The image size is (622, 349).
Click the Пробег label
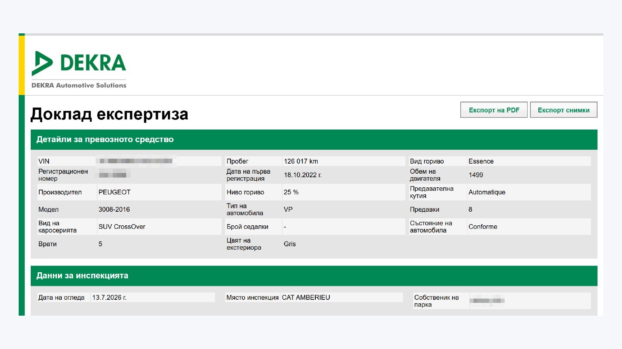point(237,161)
